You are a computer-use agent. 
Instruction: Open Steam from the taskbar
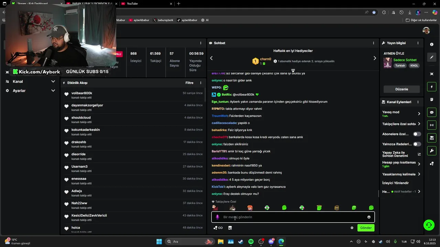241,242
